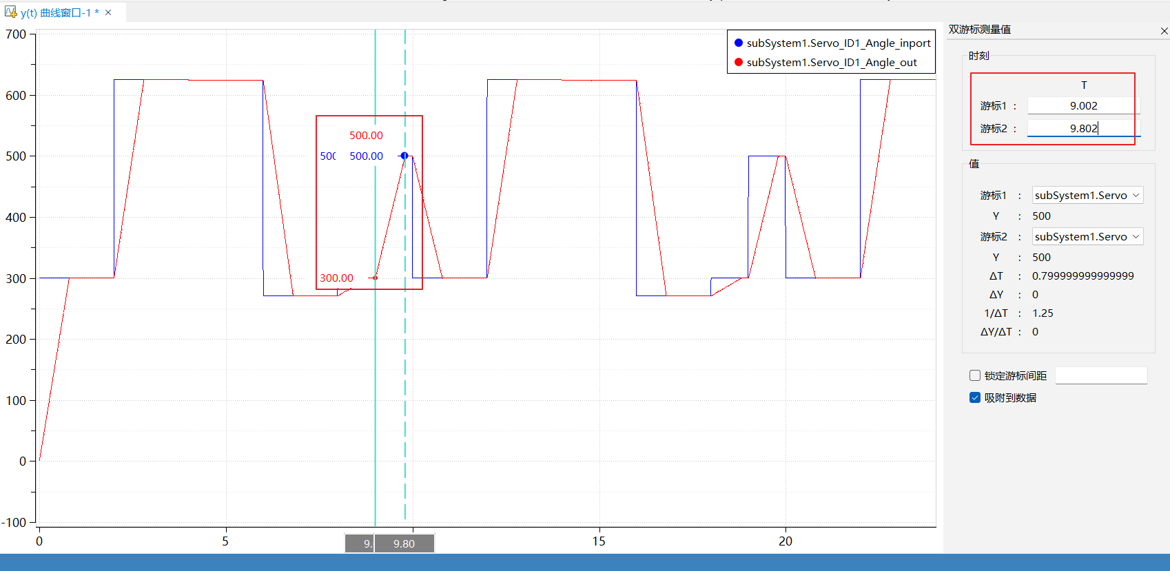Close the 双游标测量值 panel

click(1164, 30)
